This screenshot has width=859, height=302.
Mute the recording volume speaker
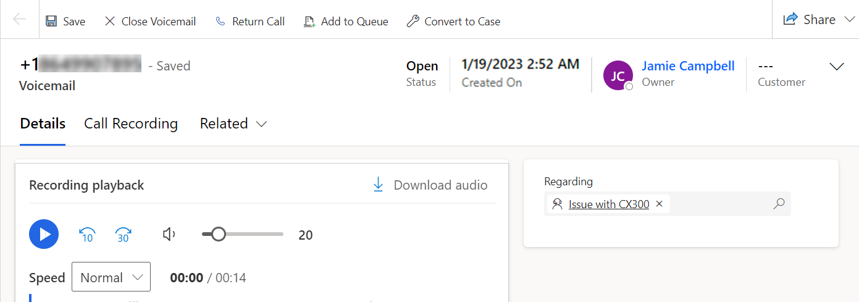pos(169,235)
